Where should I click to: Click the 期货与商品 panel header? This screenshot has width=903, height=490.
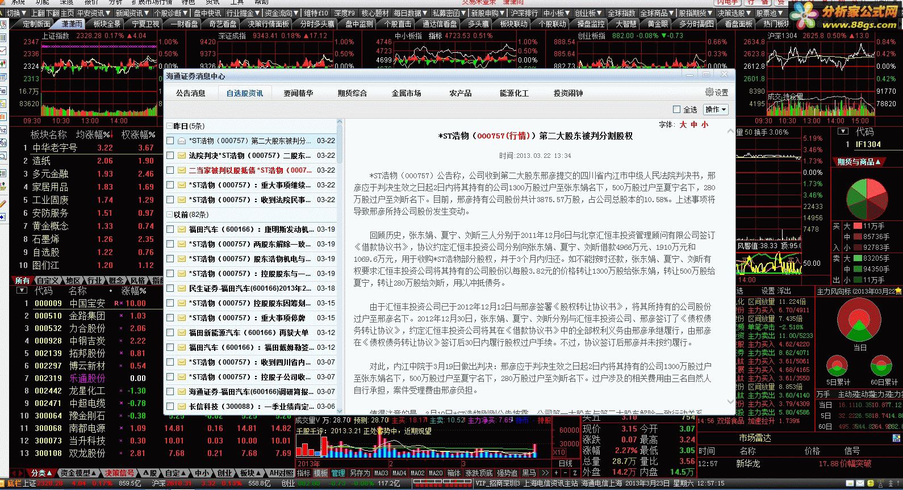tap(859, 162)
